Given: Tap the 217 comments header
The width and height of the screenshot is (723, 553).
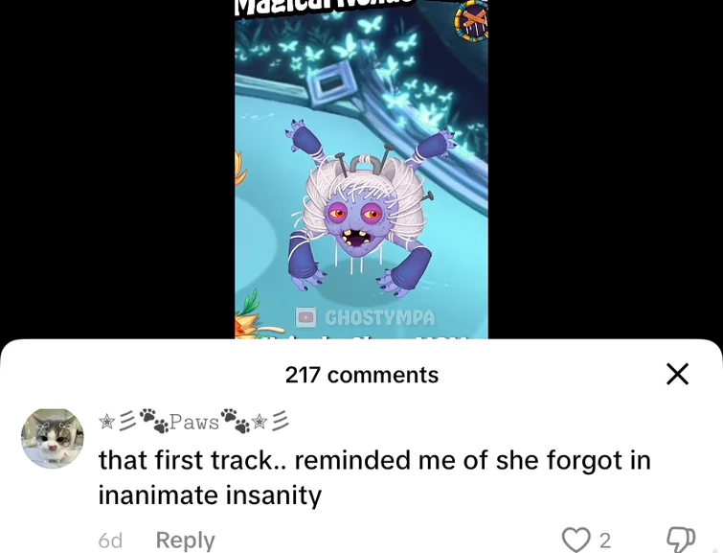Looking at the screenshot, I should click(362, 375).
